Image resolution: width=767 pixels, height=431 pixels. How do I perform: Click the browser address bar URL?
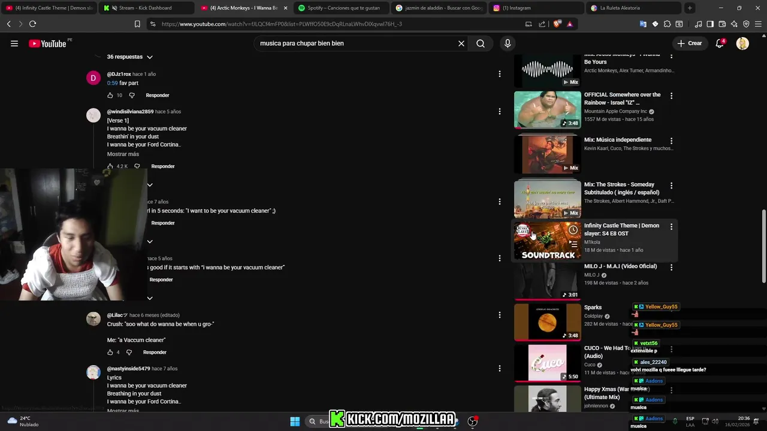tap(282, 24)
